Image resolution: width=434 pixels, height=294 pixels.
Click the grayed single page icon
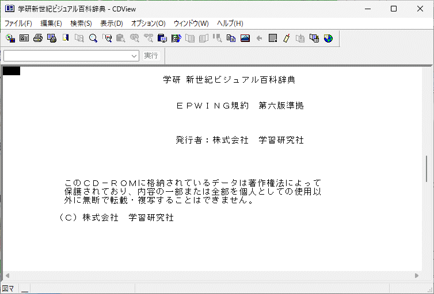(x=190, y=38)
